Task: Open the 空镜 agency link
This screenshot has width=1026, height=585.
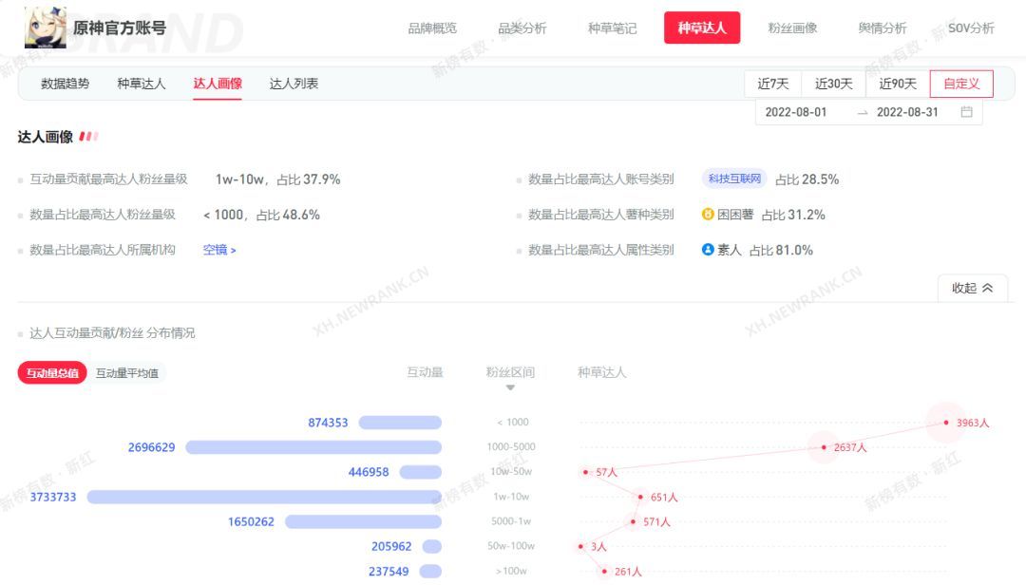Action: coord(219,250)
